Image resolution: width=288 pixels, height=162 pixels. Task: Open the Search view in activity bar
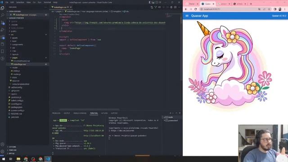click(x=2, y=15)
